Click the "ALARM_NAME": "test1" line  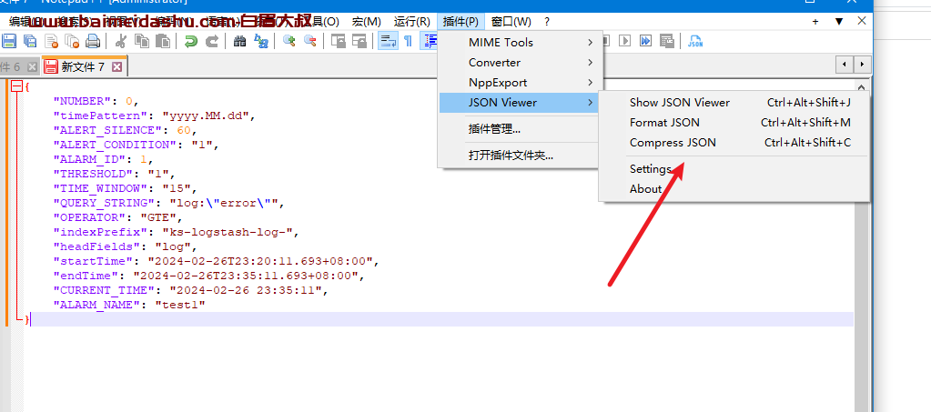pos(129,305)
